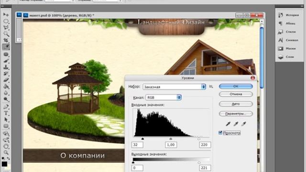Select the Elliptical Marquee tool

point(6,21)
